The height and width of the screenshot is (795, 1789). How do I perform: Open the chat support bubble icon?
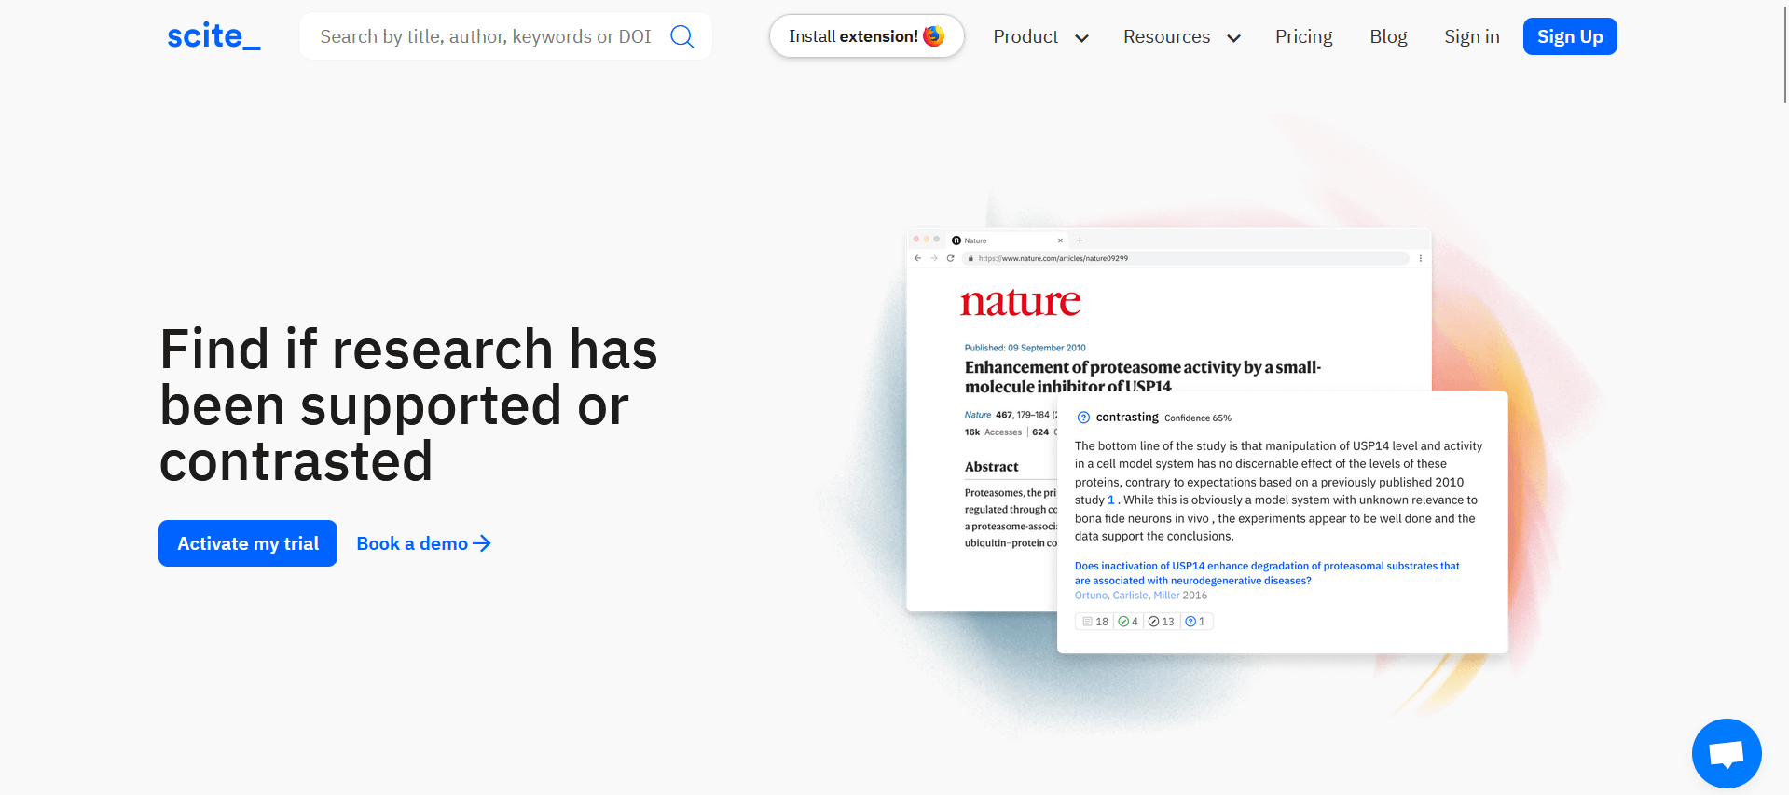coord(1727,753)
